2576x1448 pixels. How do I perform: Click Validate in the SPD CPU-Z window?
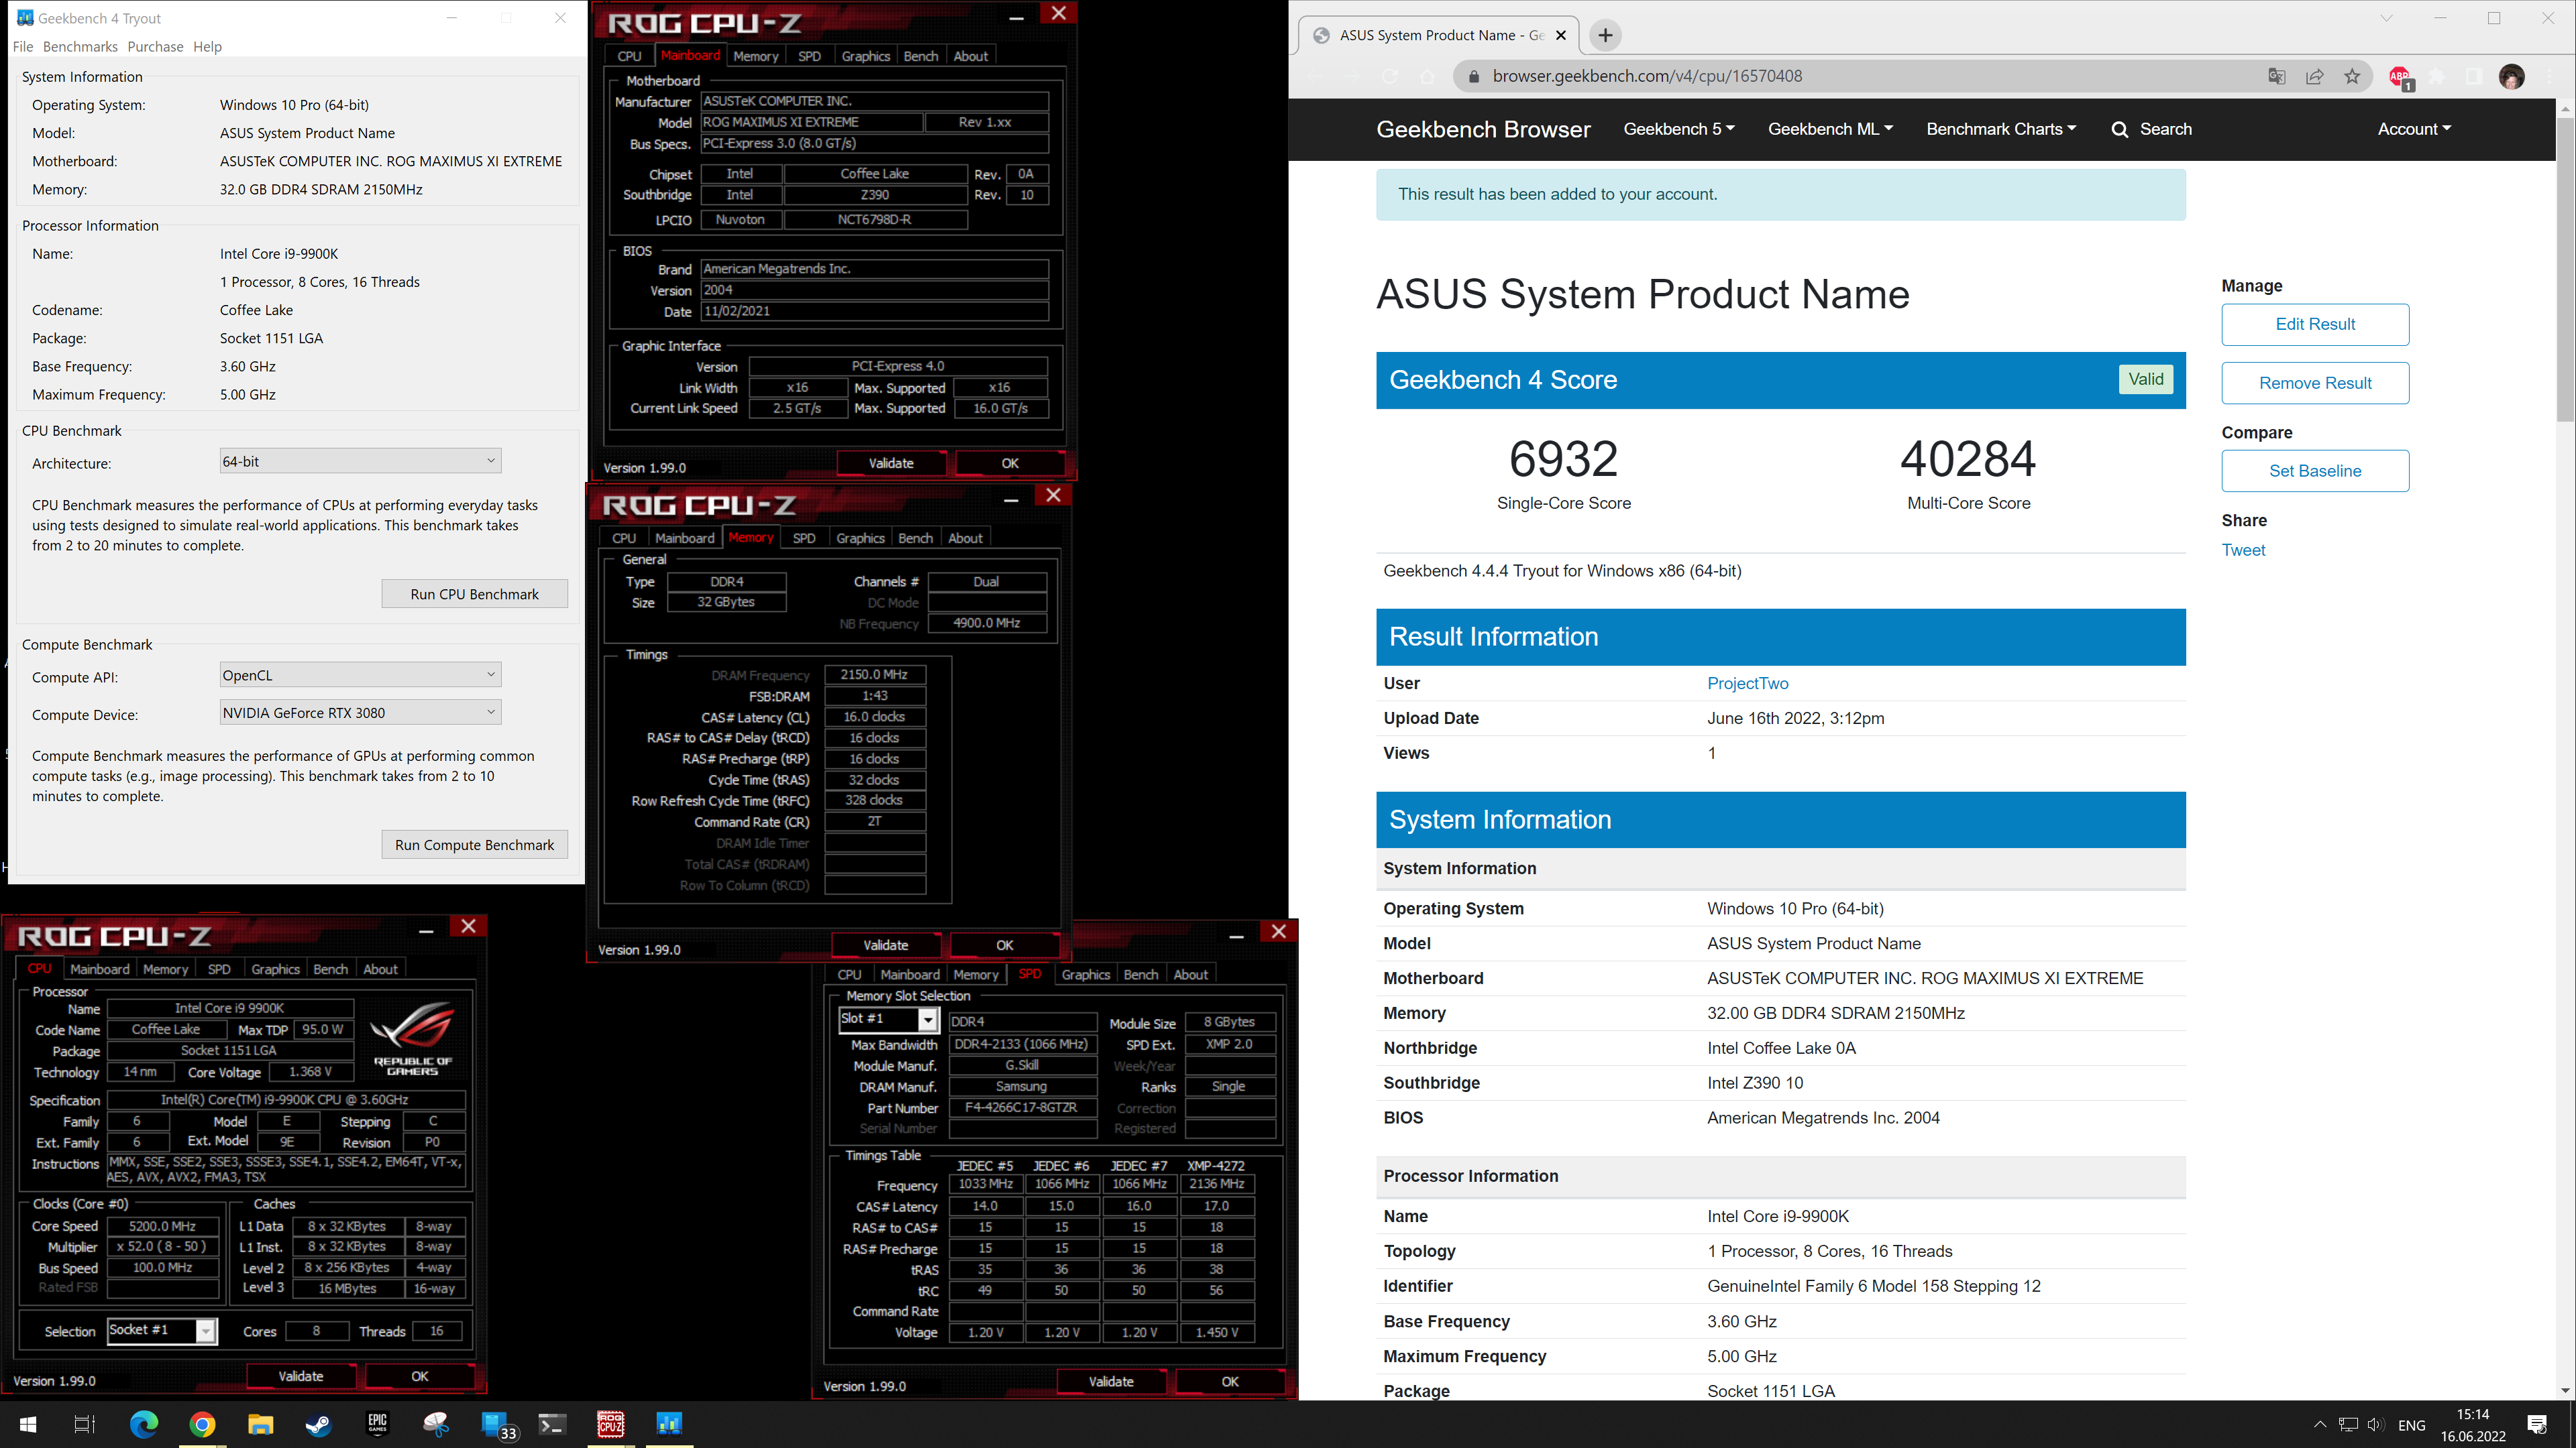[x=1111, y=1381]
